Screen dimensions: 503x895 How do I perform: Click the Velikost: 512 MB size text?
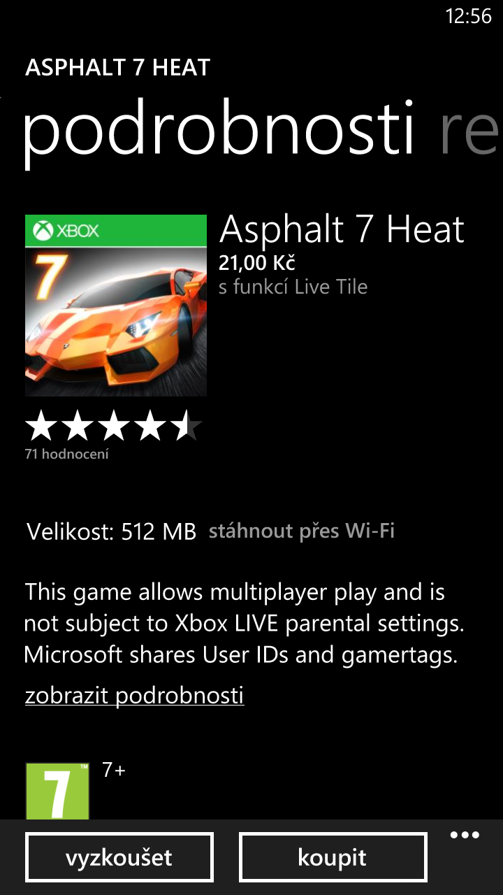[112, 532]
